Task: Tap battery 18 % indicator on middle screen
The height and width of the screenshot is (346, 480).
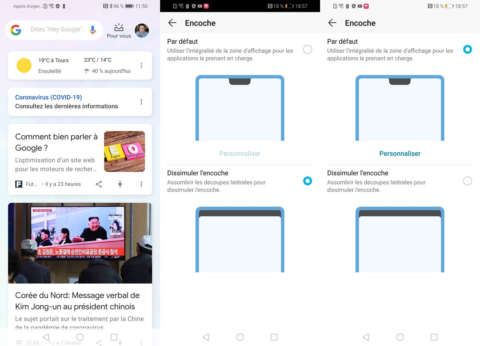Action: click(284, 6)
